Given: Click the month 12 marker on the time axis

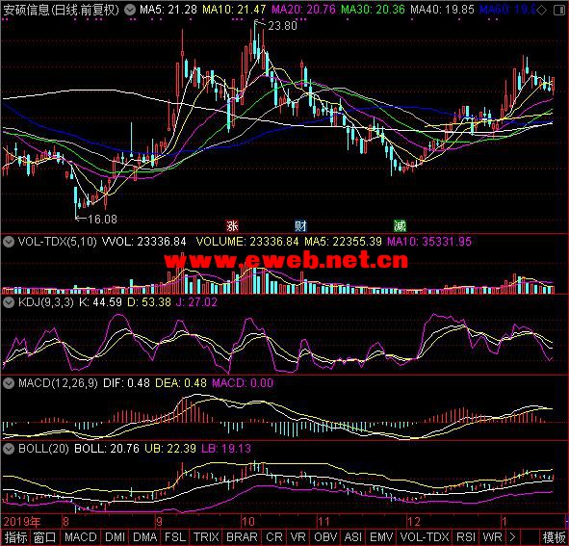Looking at the screenshot, I should [x=414, y=522].
